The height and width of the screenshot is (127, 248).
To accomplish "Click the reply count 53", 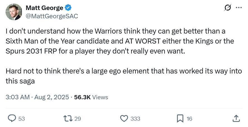I will pos(21,119).
